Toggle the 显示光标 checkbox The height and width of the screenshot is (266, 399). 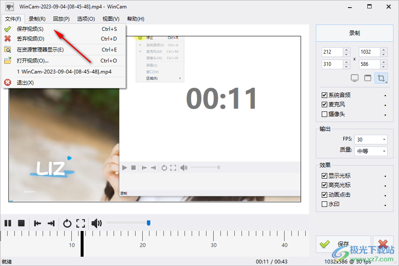(324, 176)
